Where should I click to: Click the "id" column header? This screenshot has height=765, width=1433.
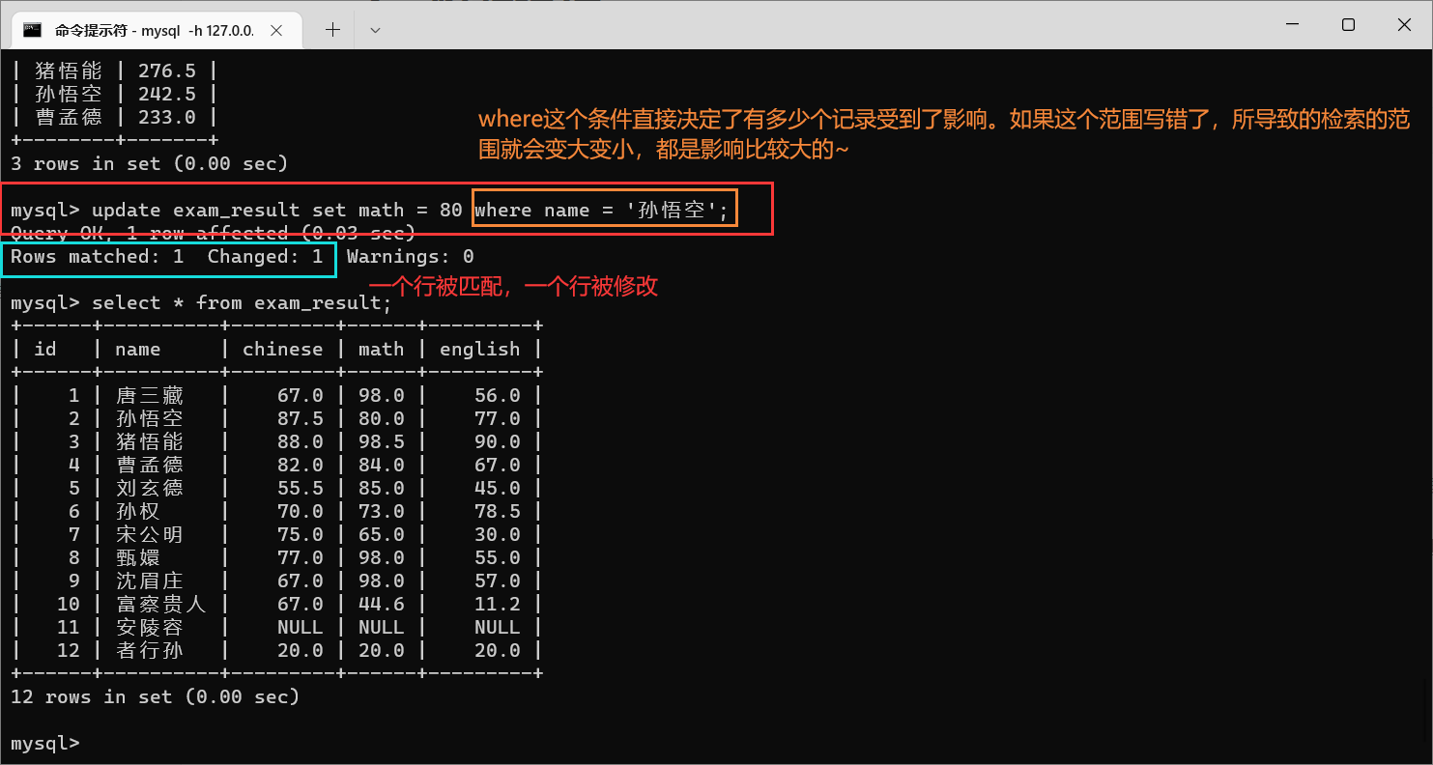tap(45, 350)
